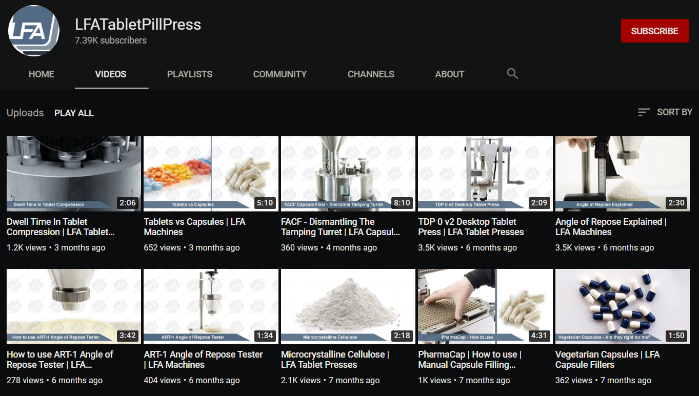Click the 2:09 duration badge
The image size is (699, 396).
point(539,203)
